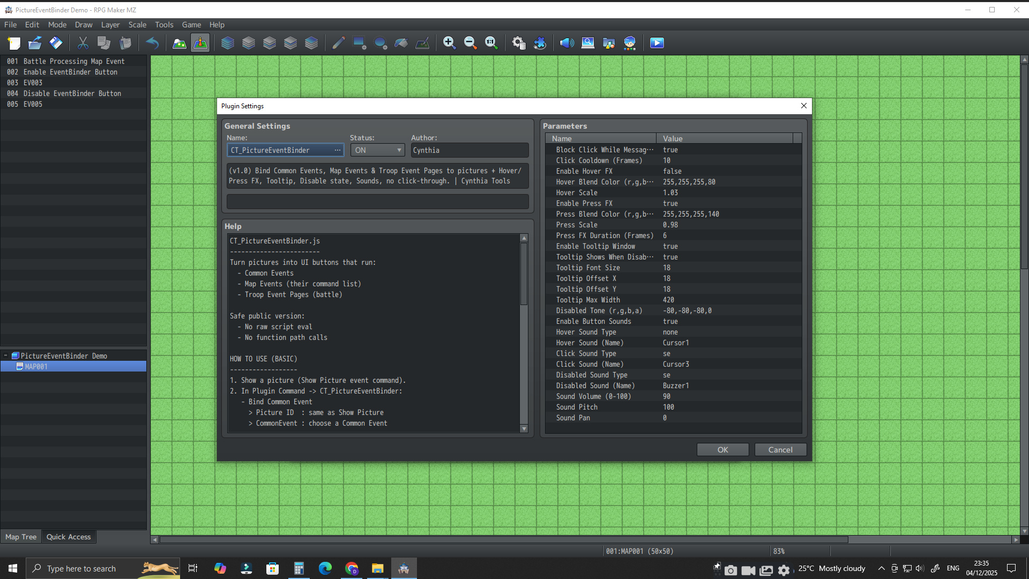Select MAP001 in the map tree
Image resolution: width=1029 pixels, height=579 pixels.
(x=36, y=367)
